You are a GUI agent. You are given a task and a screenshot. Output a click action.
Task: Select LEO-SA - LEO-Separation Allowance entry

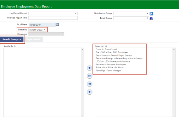(113, 61)
